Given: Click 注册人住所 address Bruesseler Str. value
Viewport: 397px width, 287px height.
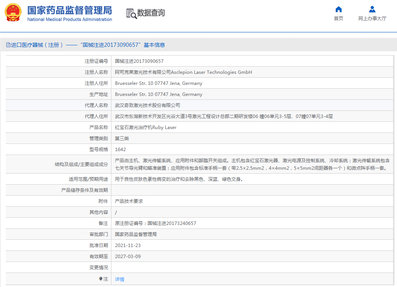Looking at the screenshot, I should click(159, 83).
